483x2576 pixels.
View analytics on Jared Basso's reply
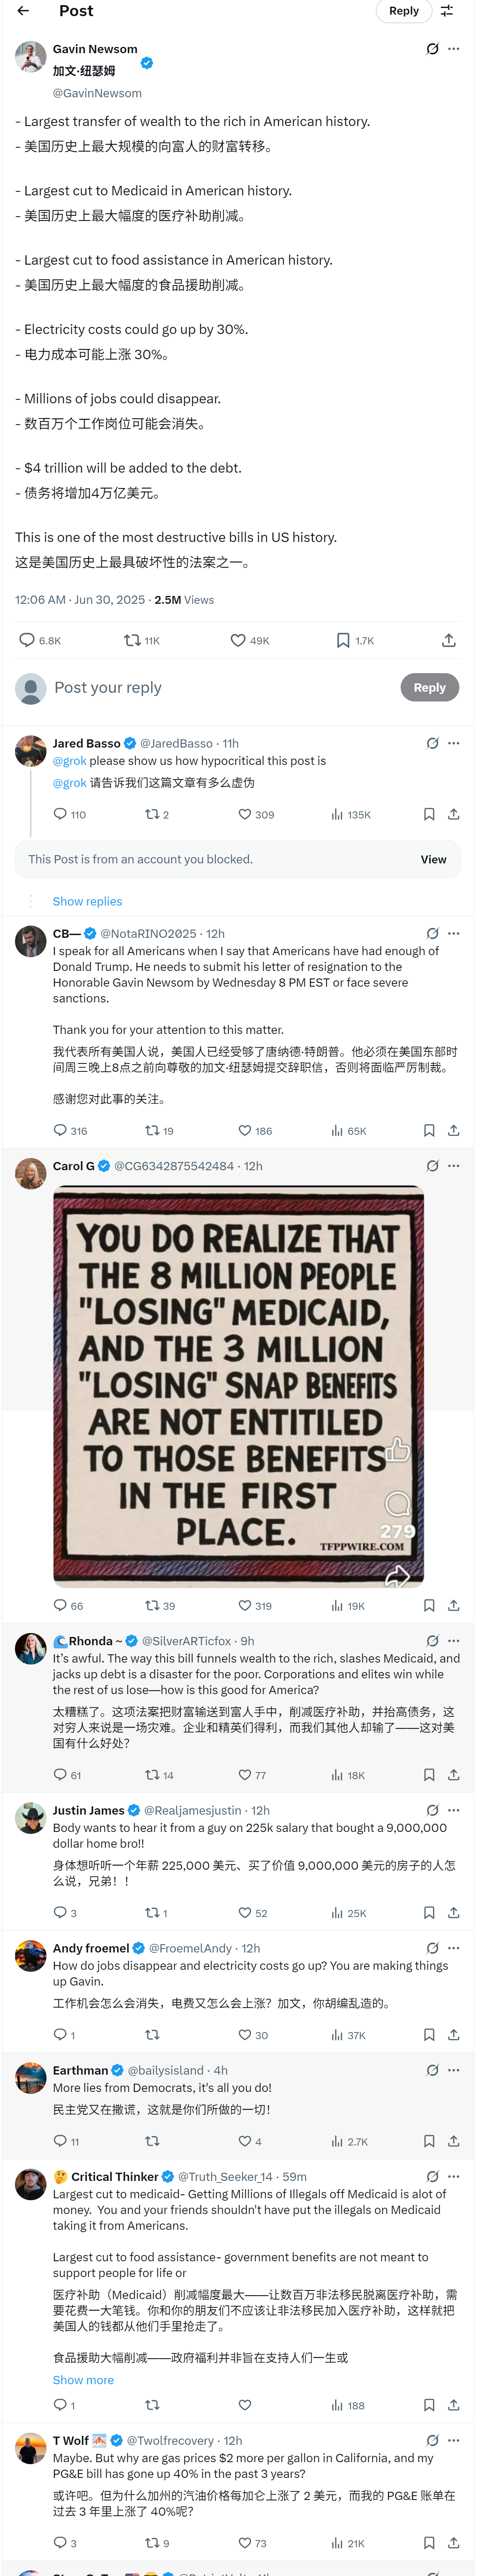(x=338, y=815)
